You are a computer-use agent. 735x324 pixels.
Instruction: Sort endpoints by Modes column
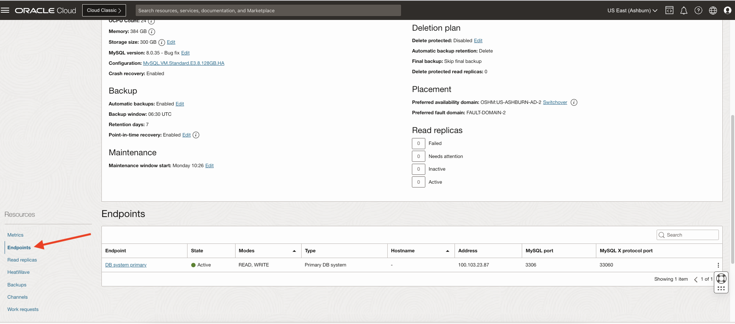pos(294,251)
